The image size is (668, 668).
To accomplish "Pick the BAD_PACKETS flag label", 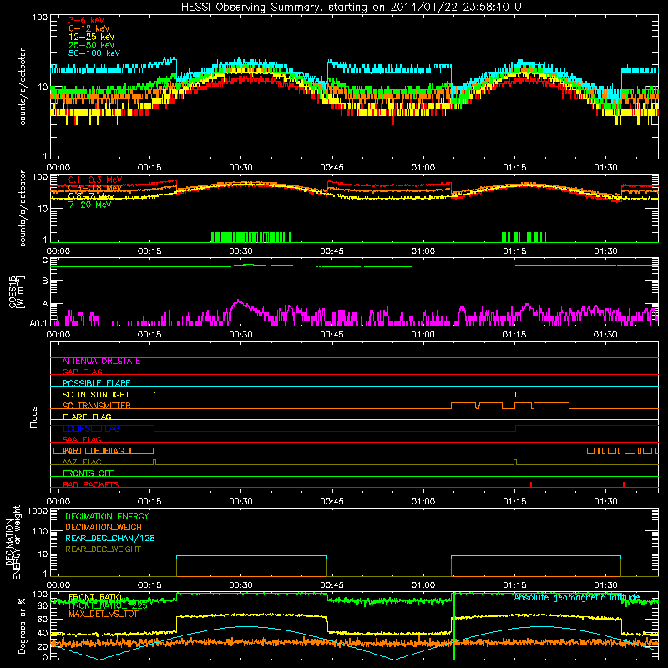I will pos(90,484).
